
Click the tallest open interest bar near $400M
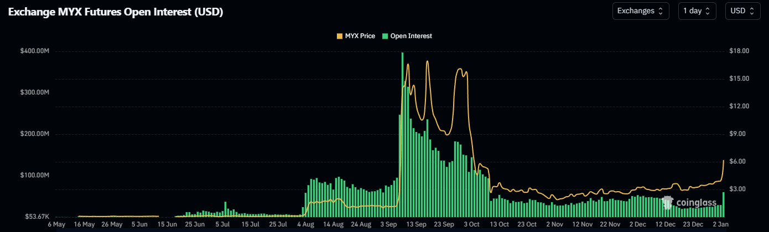402,135
